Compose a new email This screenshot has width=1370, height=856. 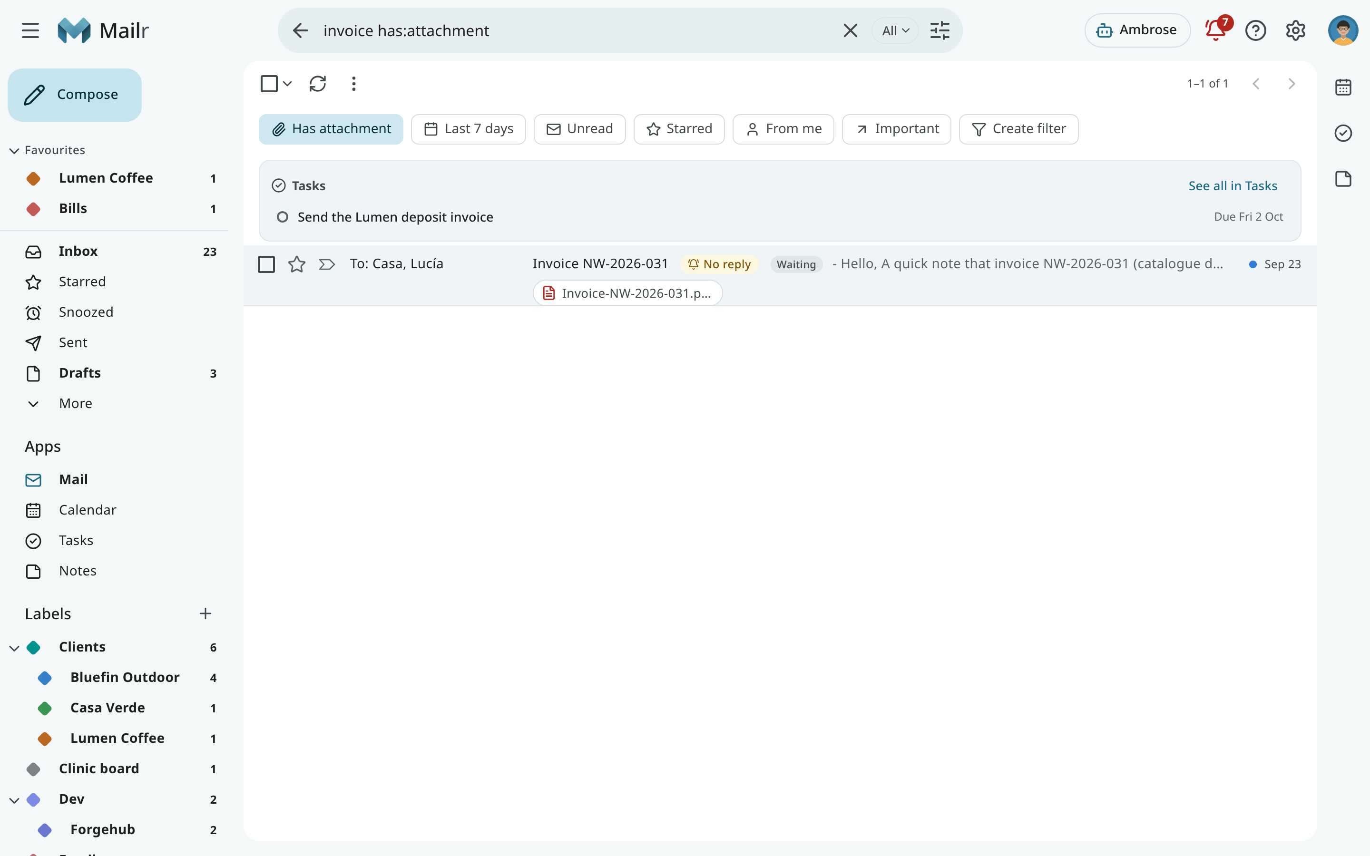pos(75,95)
